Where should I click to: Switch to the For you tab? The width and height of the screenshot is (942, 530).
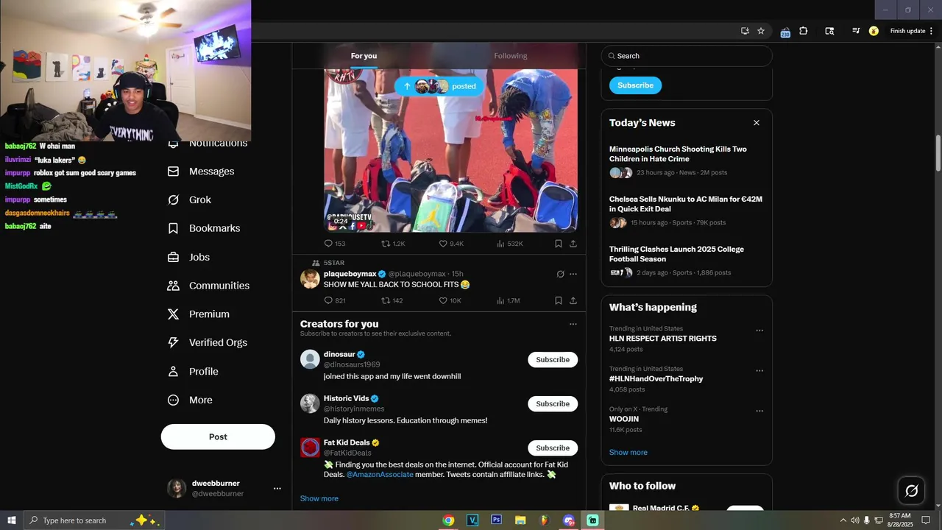pos(364,56)
